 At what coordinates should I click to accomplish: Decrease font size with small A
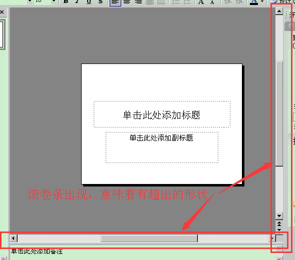(212, 2)
